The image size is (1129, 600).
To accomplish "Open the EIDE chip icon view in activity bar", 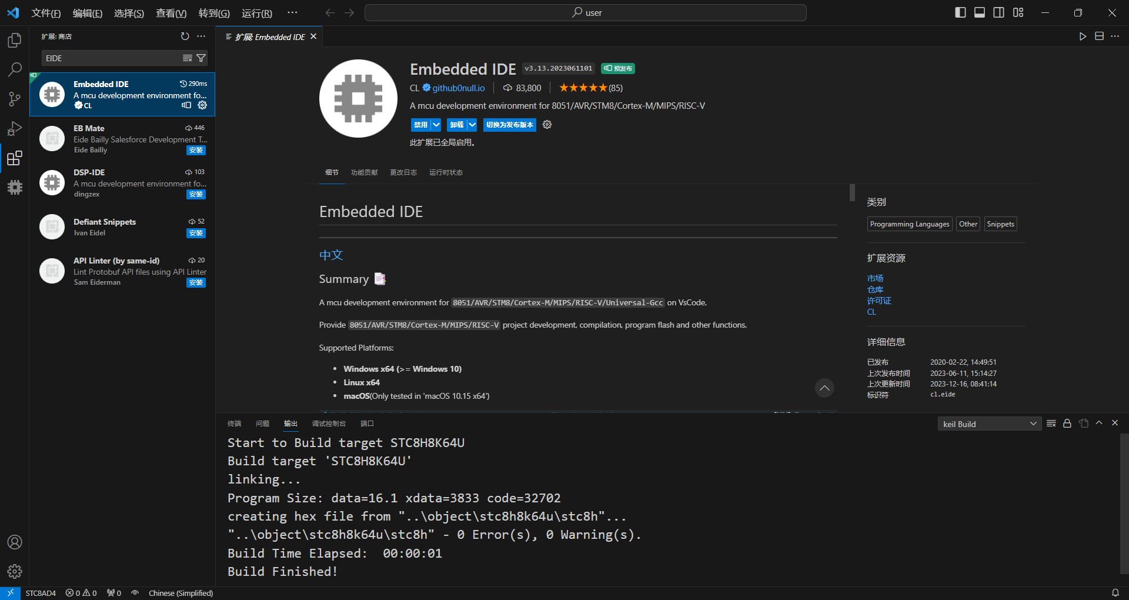I will pos(15,187).
